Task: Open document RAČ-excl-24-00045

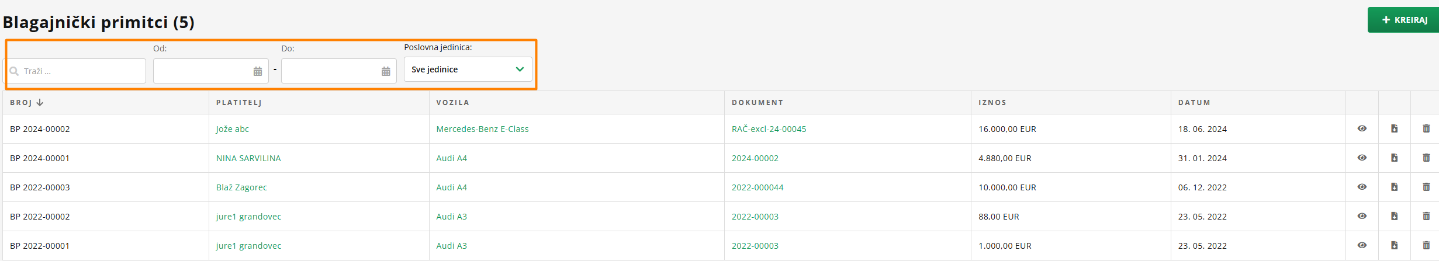Action: pos(769,129)
